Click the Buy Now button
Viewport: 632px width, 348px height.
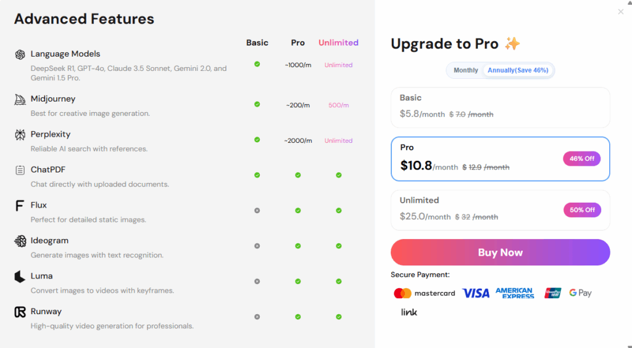click(x=500, y=253)
